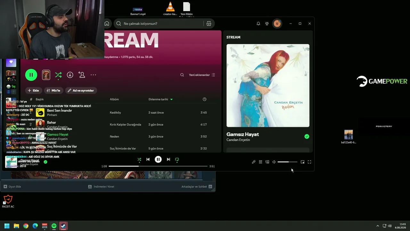Open the playback queue
Image resolution: width=410 pixels, height=231 pixels.
[260, 162]
